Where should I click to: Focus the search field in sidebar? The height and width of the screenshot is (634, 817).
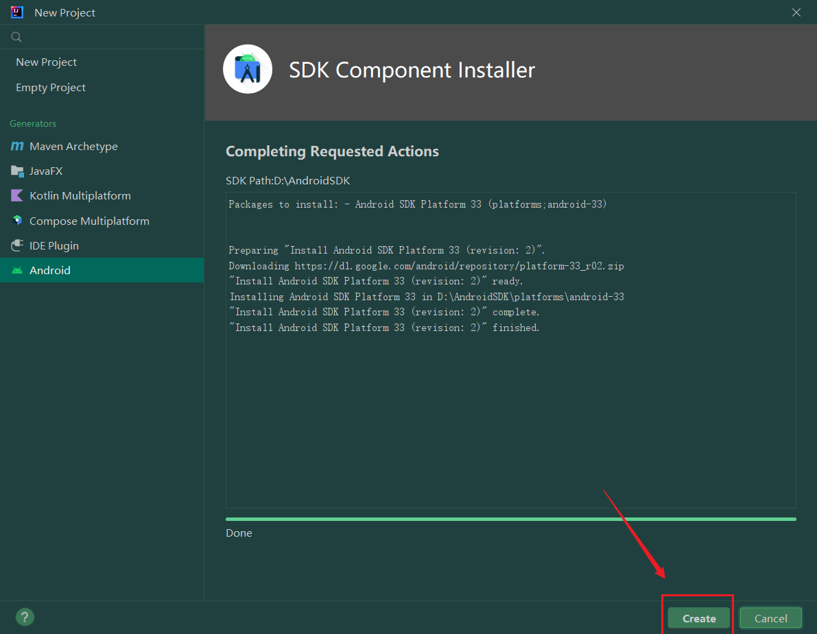click(102, 37)
